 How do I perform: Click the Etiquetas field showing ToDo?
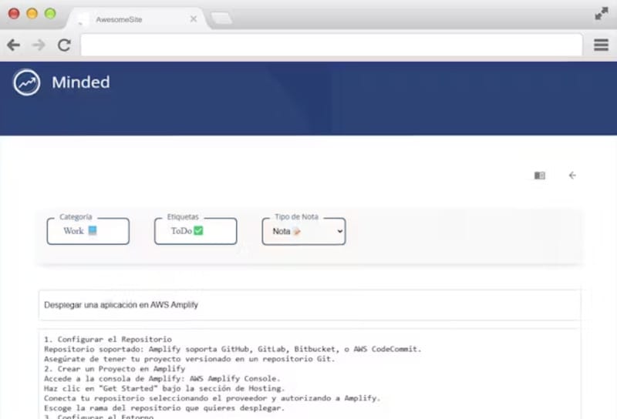[x=195, y=231]
